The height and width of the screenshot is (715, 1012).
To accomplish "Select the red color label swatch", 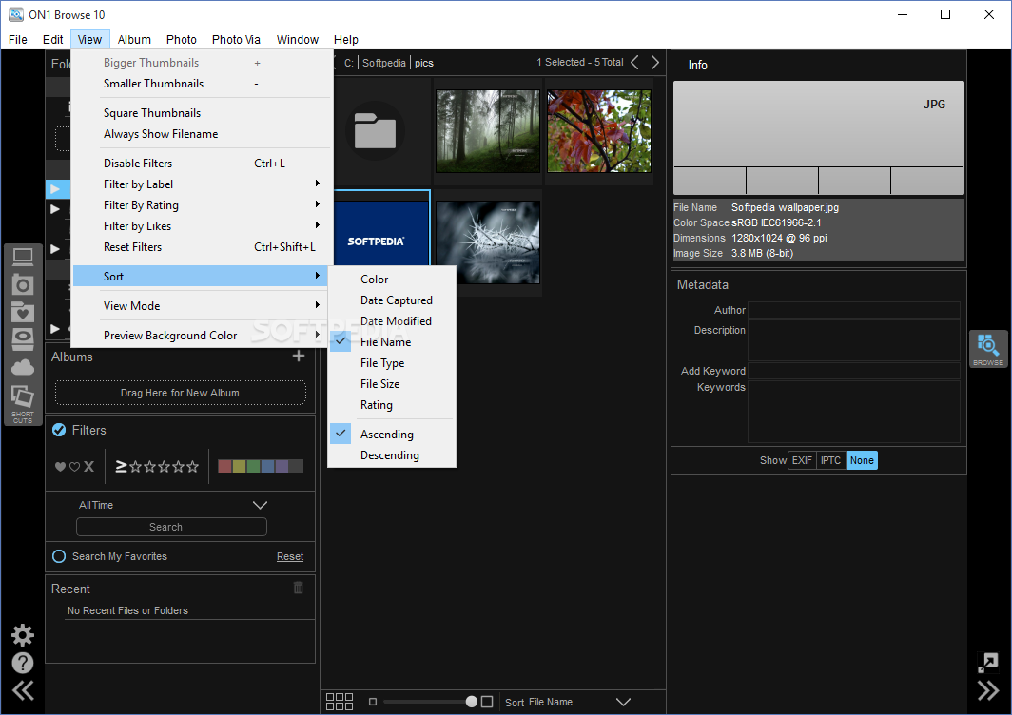I will click(224, 467).
